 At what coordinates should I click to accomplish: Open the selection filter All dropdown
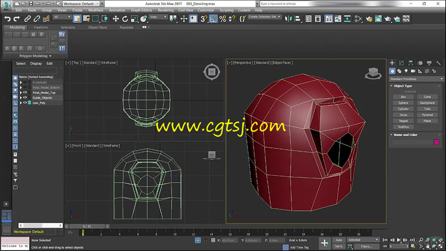click(62, 17)
